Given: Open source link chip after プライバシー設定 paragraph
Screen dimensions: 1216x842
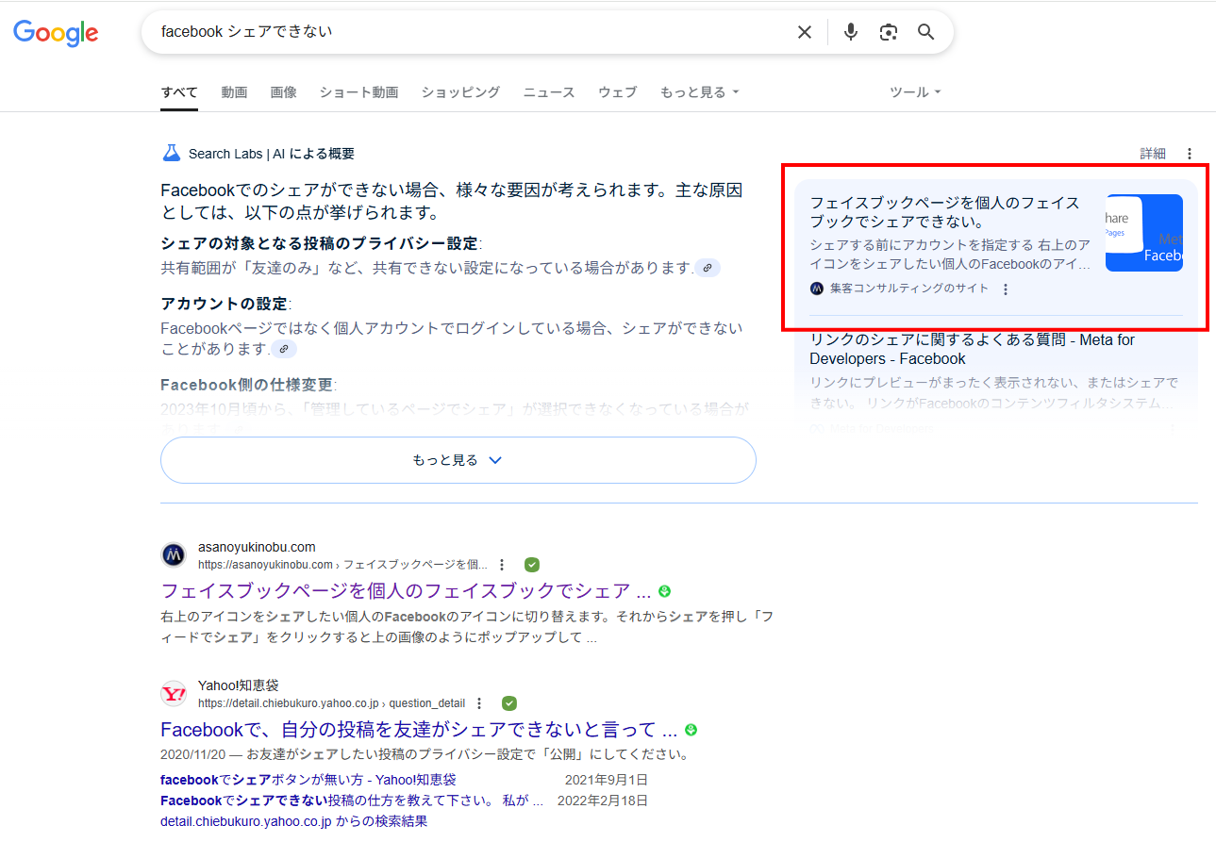Looking at the screenshot, I should coord(708,268).
